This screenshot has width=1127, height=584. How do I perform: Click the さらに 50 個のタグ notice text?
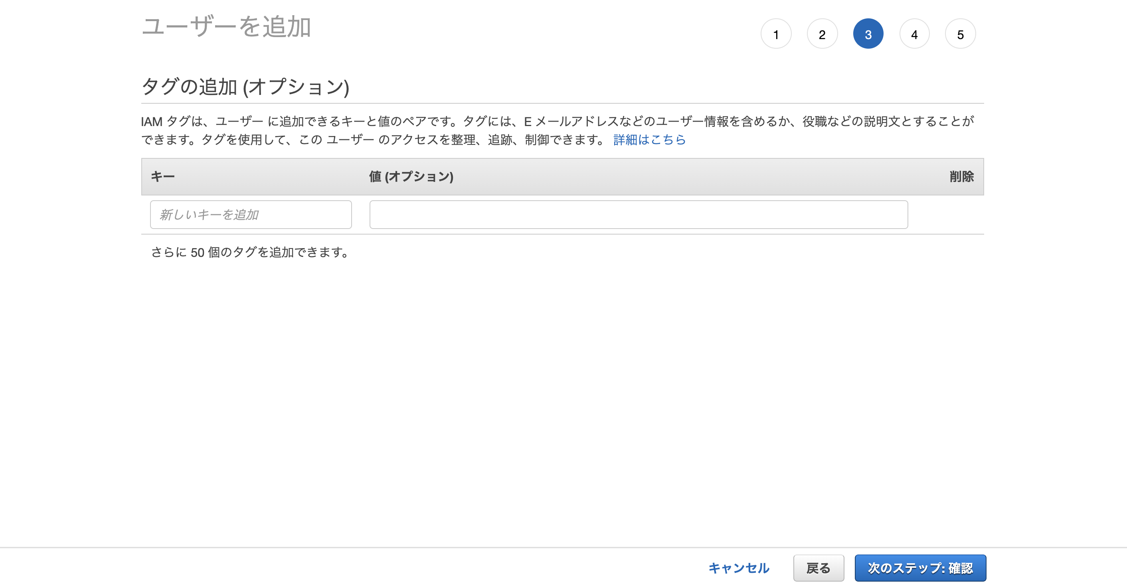coord(250,253)
